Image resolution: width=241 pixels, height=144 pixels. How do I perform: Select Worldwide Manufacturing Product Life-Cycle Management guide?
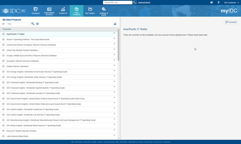pyautogui.click(x=59, y=120)
